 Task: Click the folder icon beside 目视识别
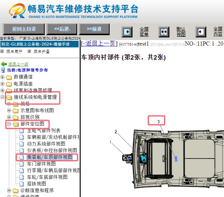coord(15,117)
